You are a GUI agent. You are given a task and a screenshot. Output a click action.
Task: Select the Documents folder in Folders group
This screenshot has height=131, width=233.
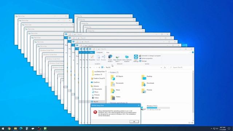117,84
